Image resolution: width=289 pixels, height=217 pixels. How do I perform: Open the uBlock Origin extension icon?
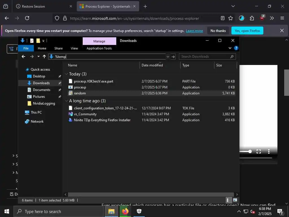pos(262,18)
